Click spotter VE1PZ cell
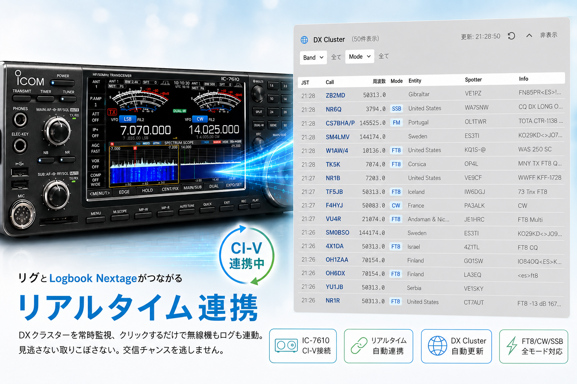Screen dimensions: 577x384 tap(473, 93)
